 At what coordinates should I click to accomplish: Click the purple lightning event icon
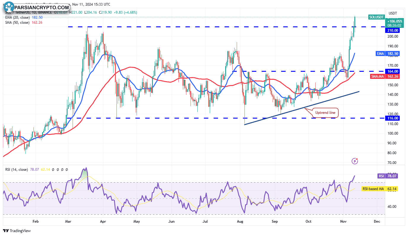(355, 161)
